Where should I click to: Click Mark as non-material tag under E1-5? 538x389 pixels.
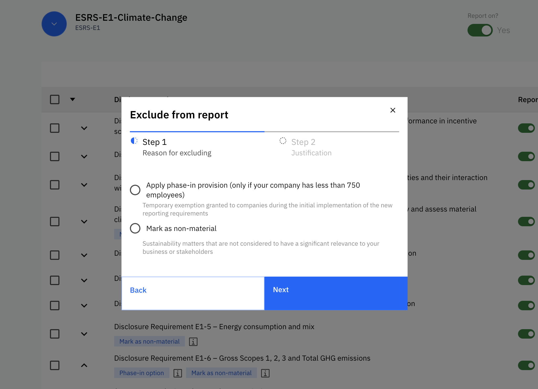tap(149, 341)
